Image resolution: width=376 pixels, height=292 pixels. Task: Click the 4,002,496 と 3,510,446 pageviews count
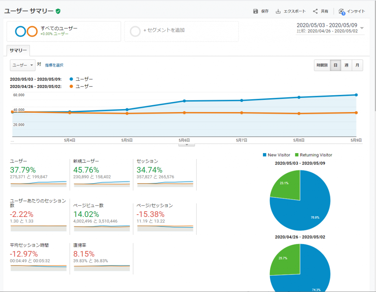click(95, 221)
